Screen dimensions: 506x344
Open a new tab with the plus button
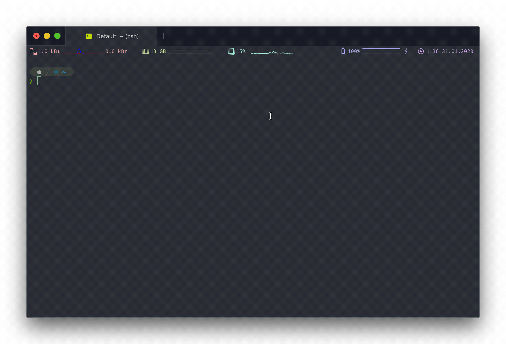[163, 36]
